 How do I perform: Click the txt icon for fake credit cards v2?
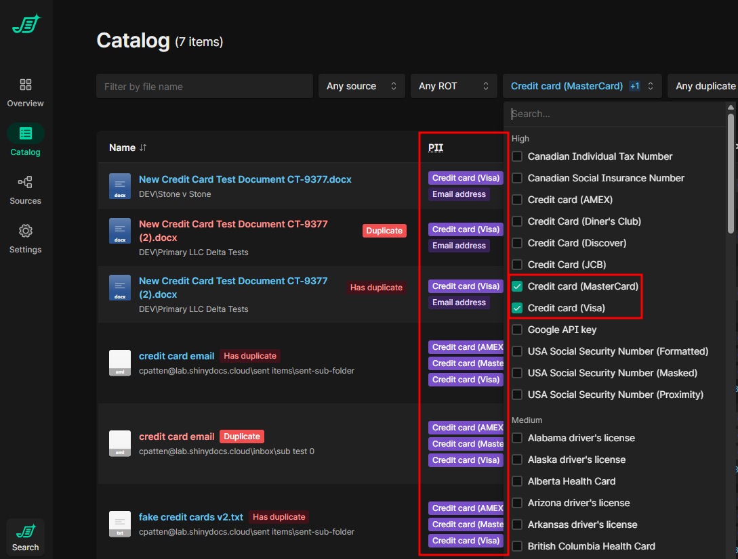120,524
